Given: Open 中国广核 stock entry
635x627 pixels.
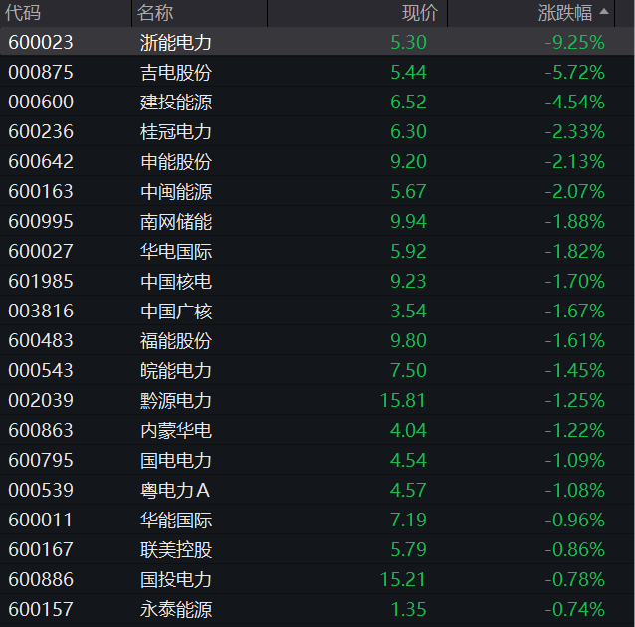Looking at the screenshot, I should [176, 311].
